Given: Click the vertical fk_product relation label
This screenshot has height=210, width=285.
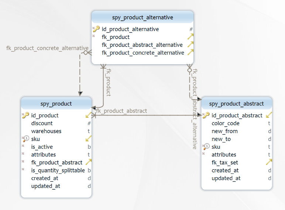Looking at the screenshot, I should (109, 82).
